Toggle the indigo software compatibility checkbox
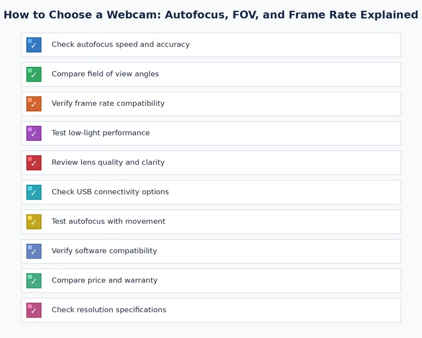 click(x=34, y=251)
